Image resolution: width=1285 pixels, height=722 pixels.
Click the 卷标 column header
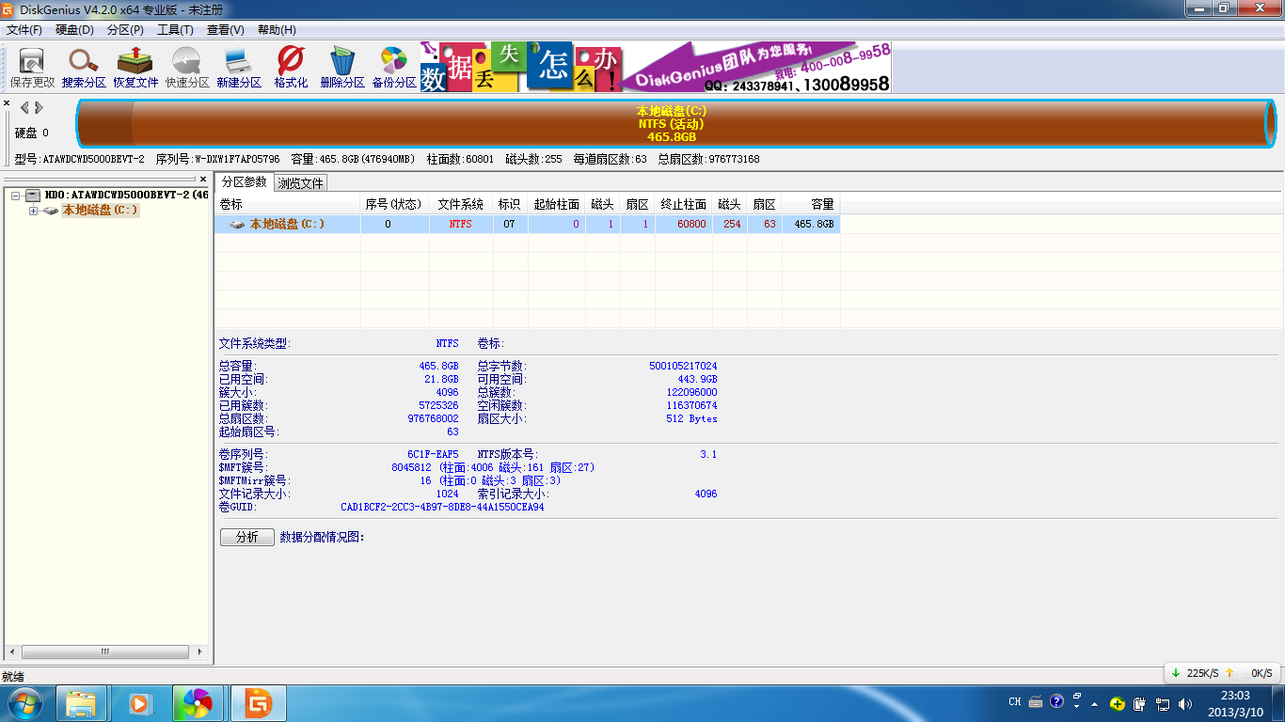coord(288,204)
